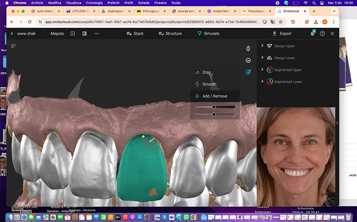Open the Visualizza menu in menu bar
The image size is (357, 222).
(74, 3)
